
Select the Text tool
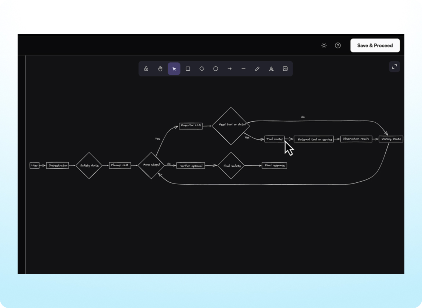tap(271, 69)
